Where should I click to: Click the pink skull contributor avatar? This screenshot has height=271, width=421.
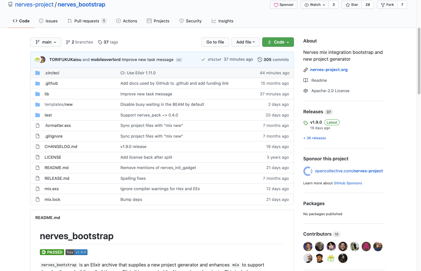click(366, 246)
